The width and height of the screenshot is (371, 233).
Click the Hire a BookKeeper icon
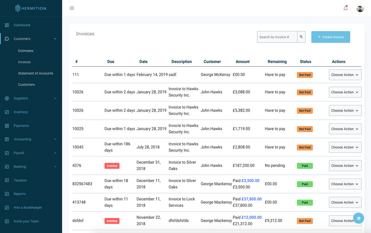(7, 208)
